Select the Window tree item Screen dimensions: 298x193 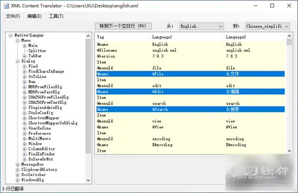[35, 144]
